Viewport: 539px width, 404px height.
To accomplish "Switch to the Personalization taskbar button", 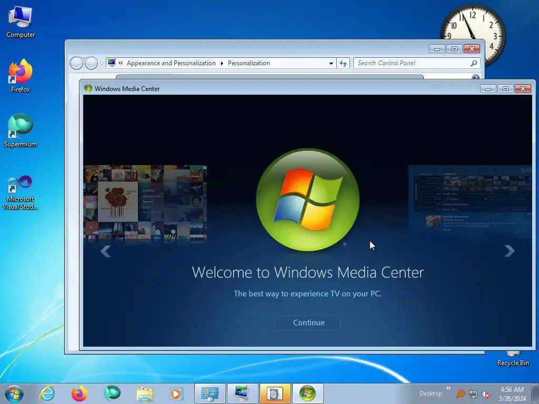I will [242, 393].
